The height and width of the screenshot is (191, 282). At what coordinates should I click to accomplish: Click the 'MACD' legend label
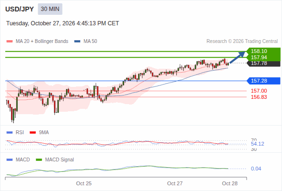[22, 160]
